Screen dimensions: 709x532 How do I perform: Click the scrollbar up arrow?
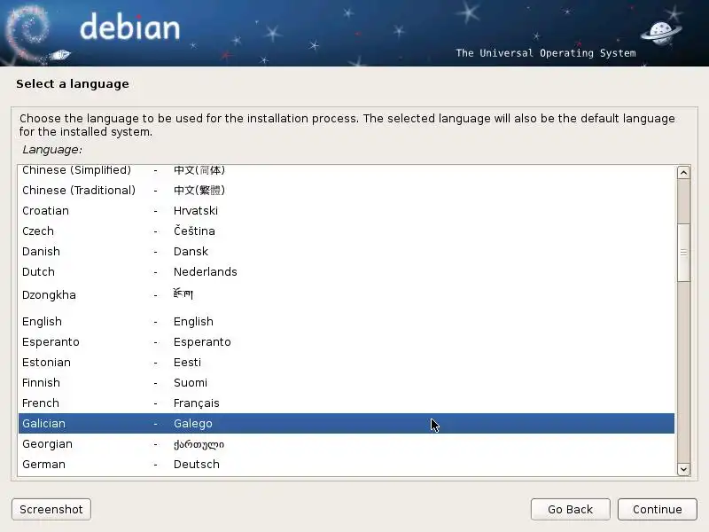click(683, 173)
